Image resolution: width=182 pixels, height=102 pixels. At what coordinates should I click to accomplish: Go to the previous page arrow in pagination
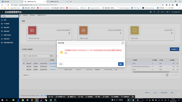pos(165,75)
